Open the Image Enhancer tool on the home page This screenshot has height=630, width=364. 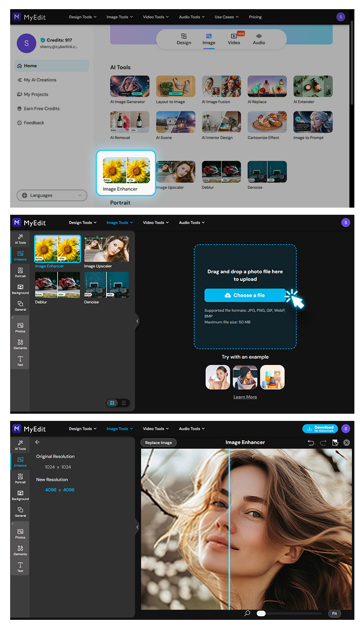[126, 173]
